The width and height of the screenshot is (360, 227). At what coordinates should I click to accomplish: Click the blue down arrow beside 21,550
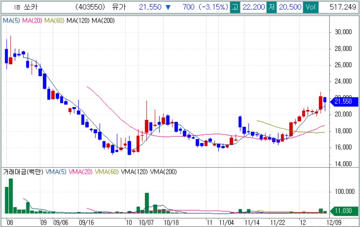168,7
